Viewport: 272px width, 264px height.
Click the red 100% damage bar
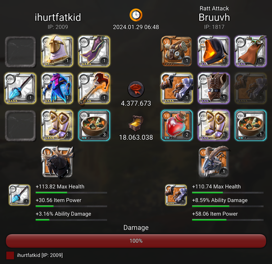click(x=136, y=241)
